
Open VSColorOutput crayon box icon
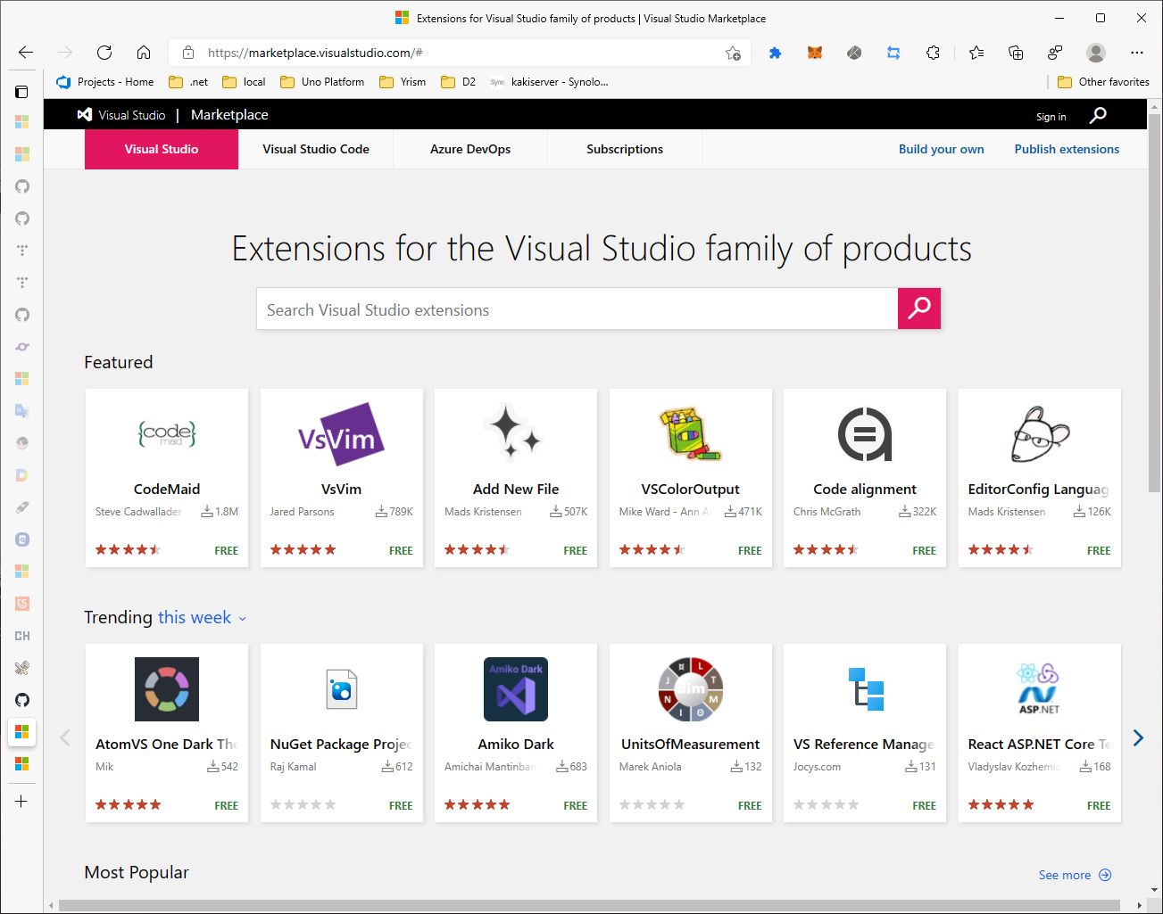coord(690,434)
